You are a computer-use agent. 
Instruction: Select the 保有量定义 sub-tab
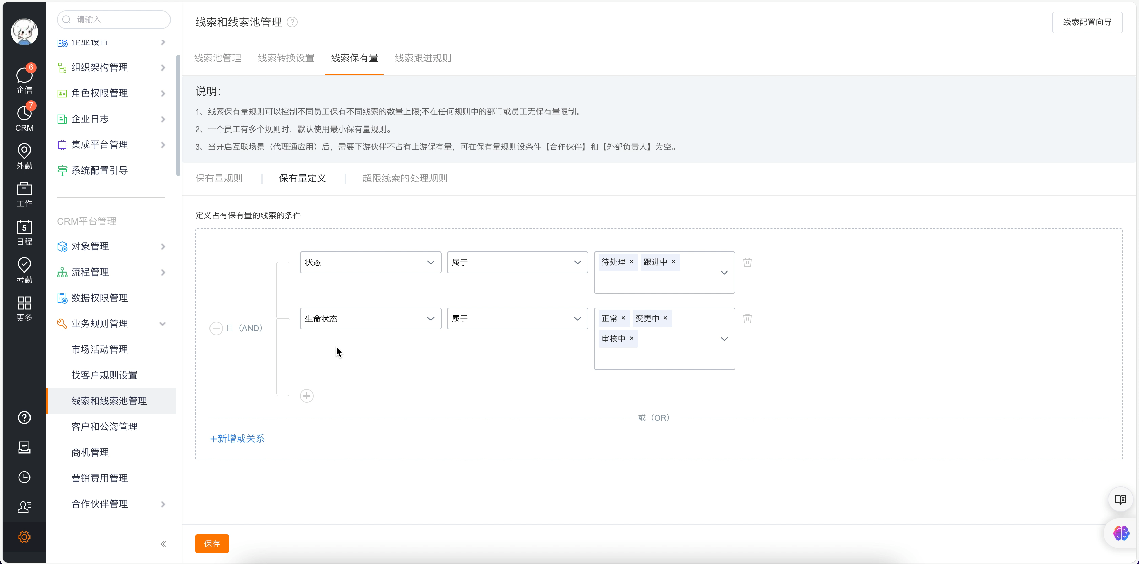coord(302,178)
